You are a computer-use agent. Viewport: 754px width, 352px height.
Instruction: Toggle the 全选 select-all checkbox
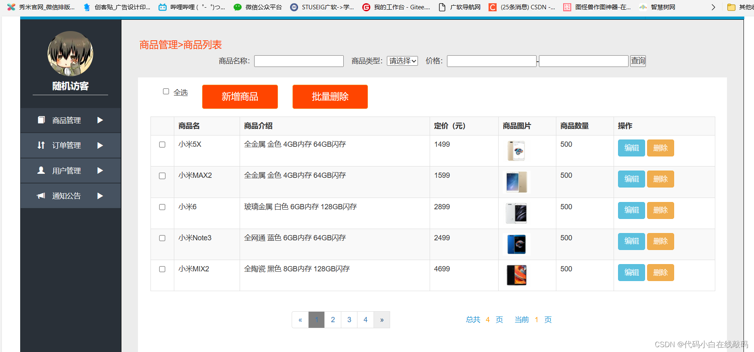click(166, 92)
